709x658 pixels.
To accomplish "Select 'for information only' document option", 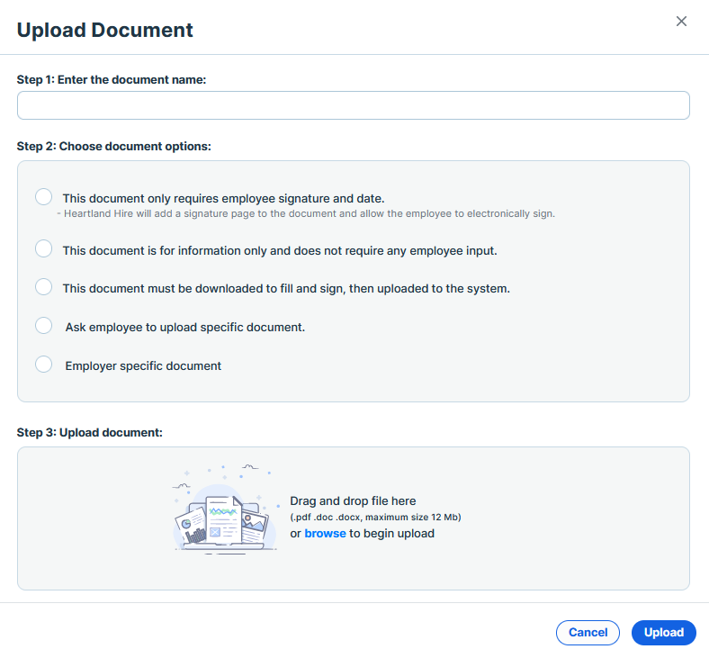I will pyautogui.click(x=44, y=248).
